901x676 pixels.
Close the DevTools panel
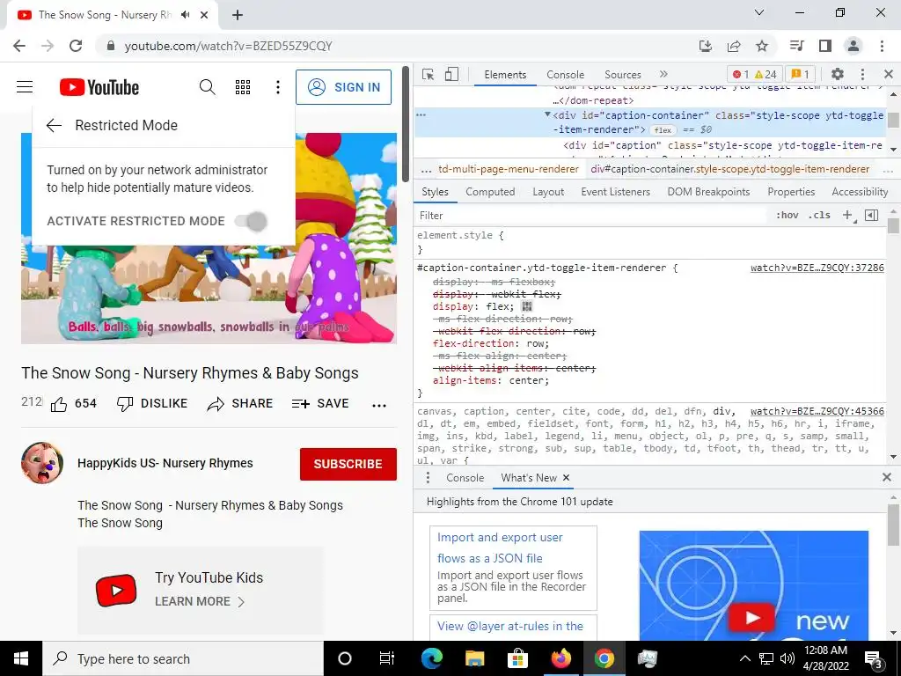[889, 74]
